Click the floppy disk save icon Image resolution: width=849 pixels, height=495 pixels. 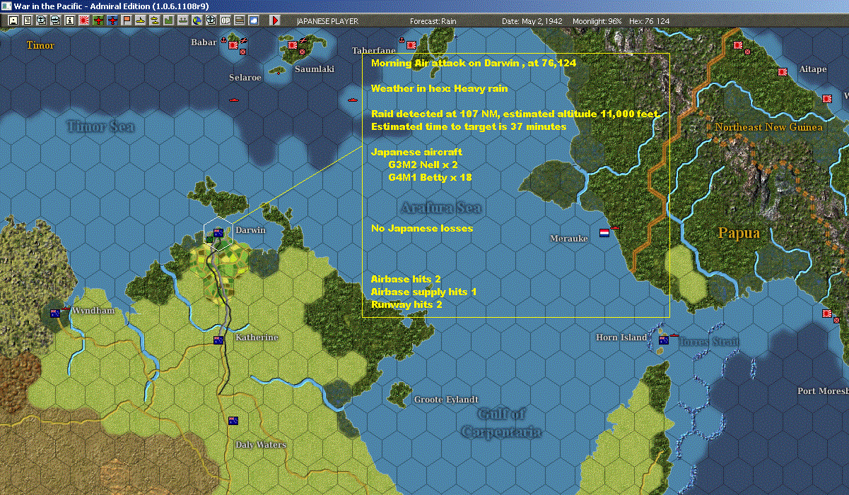point(13,20)
